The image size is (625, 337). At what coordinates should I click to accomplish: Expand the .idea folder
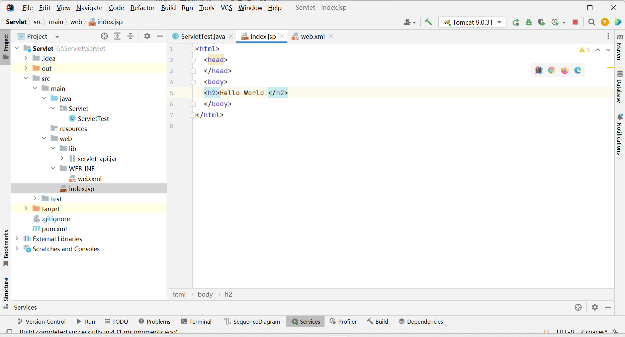tap(26, 58)
